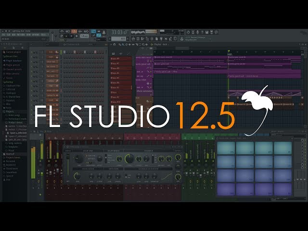
Task: Click the save floppy disk icon
Action: coord(207,32)
